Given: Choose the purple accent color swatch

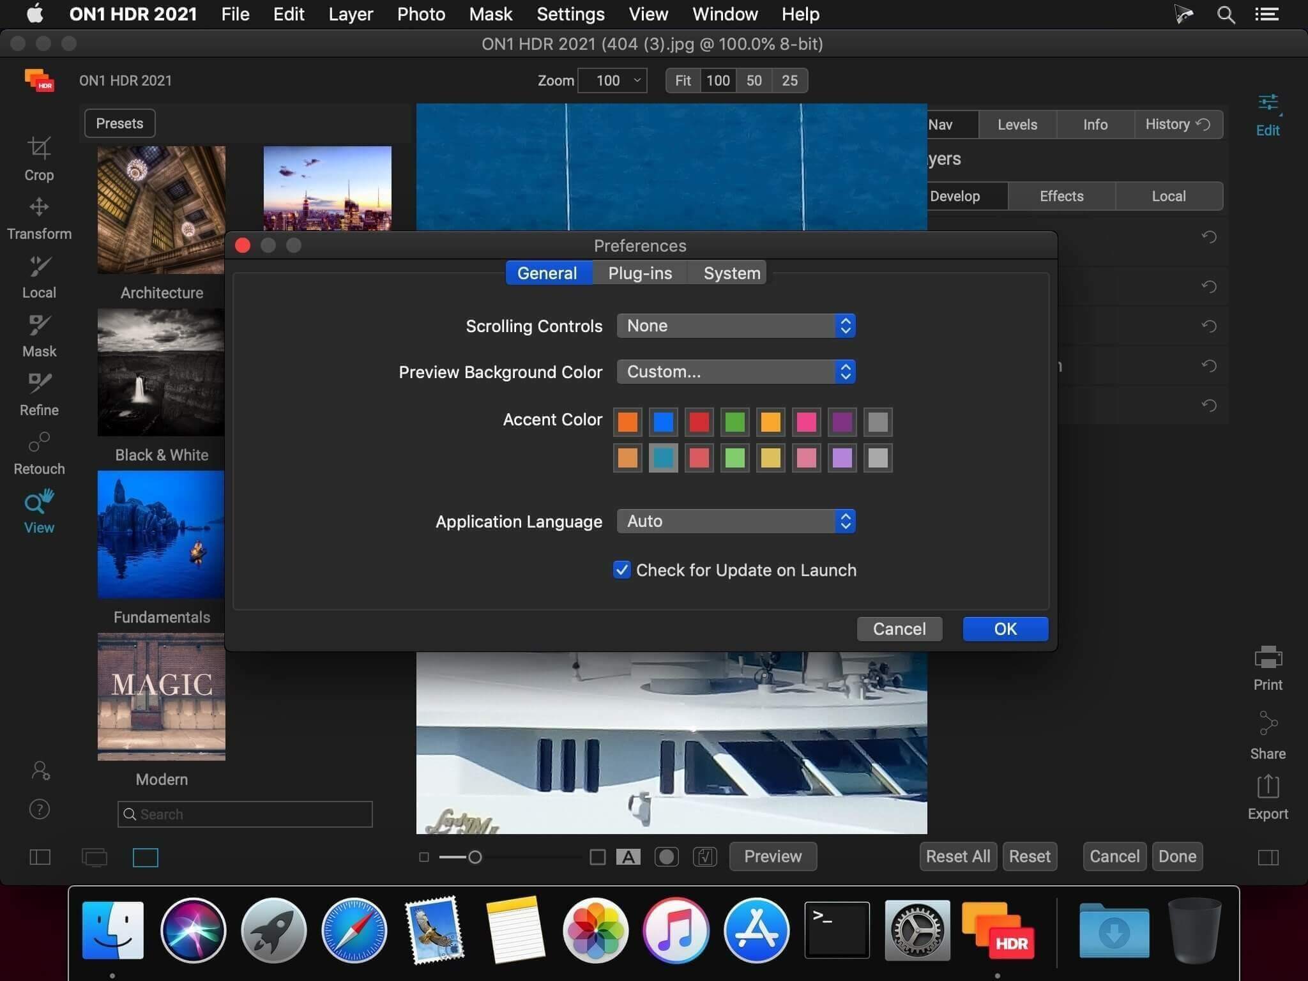Looking at the screenshot, I should 842,422.
